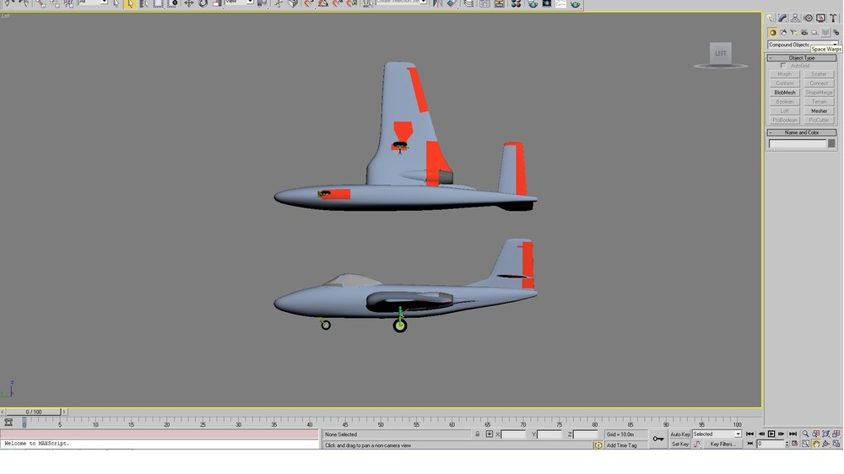Click the Y coordinate field

549,434
